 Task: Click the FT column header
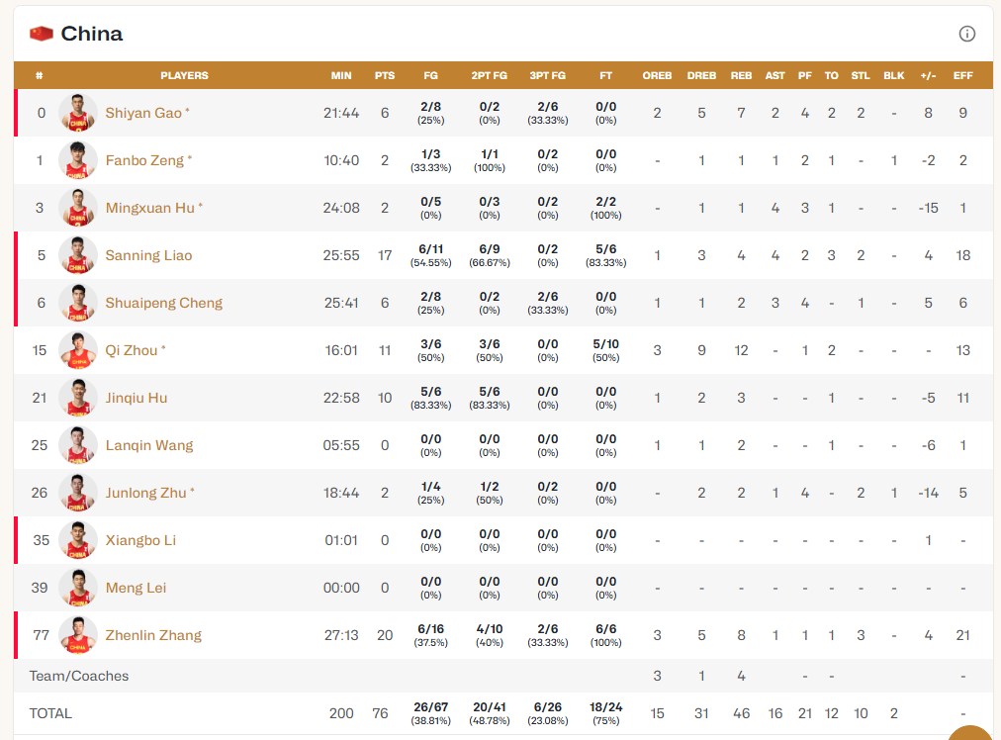(x=605, y=75)
